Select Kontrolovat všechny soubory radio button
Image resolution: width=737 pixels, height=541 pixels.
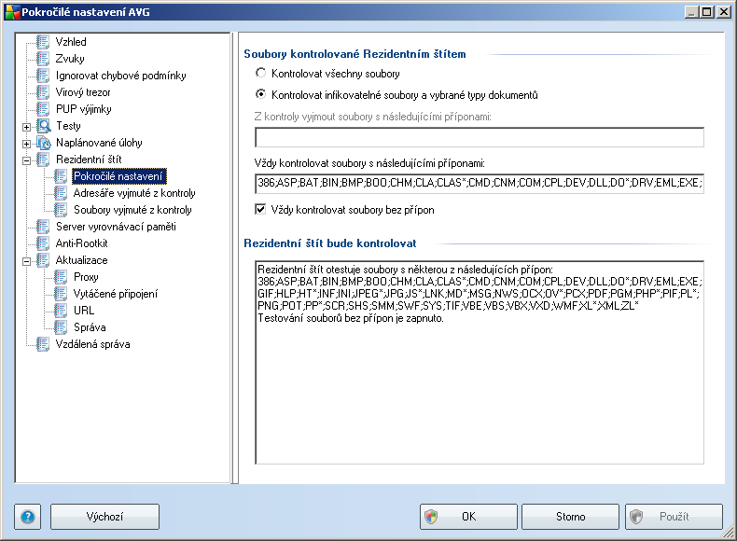point(260,73)
